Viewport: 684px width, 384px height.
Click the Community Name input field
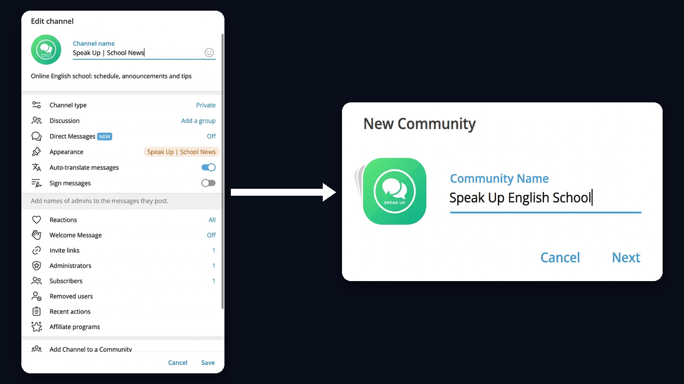tap(545, 198)
